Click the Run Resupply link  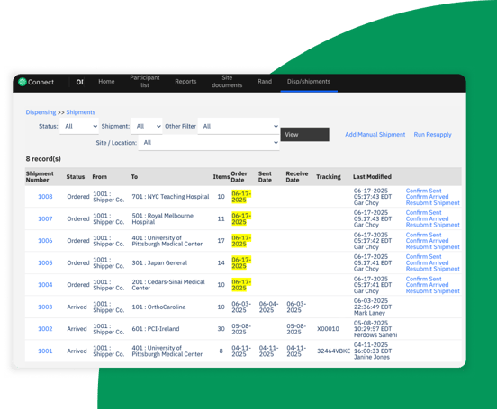[x=432, y=135]
